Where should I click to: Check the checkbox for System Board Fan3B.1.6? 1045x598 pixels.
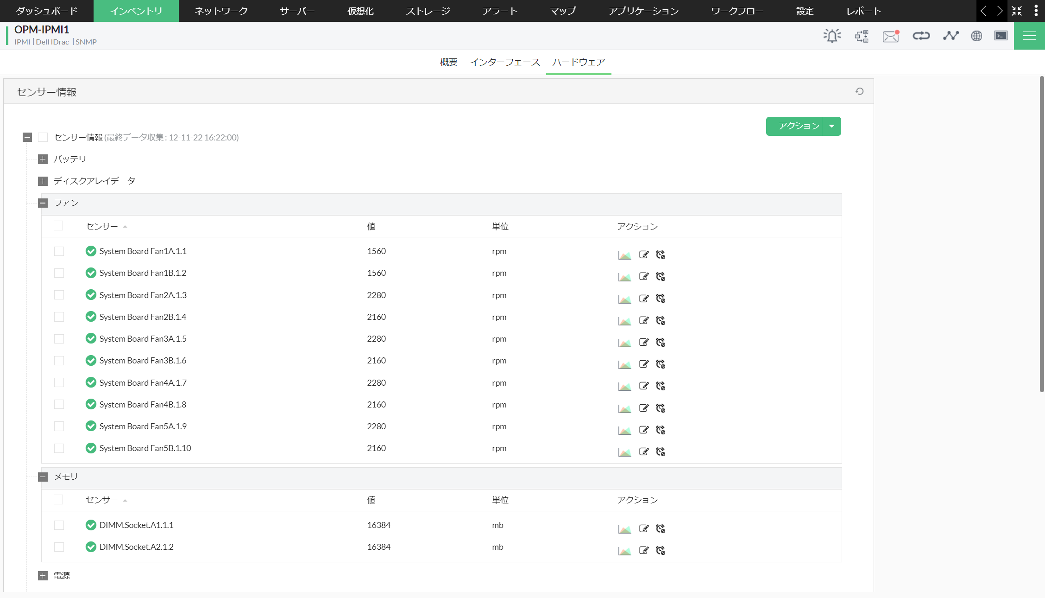[59, 360]
